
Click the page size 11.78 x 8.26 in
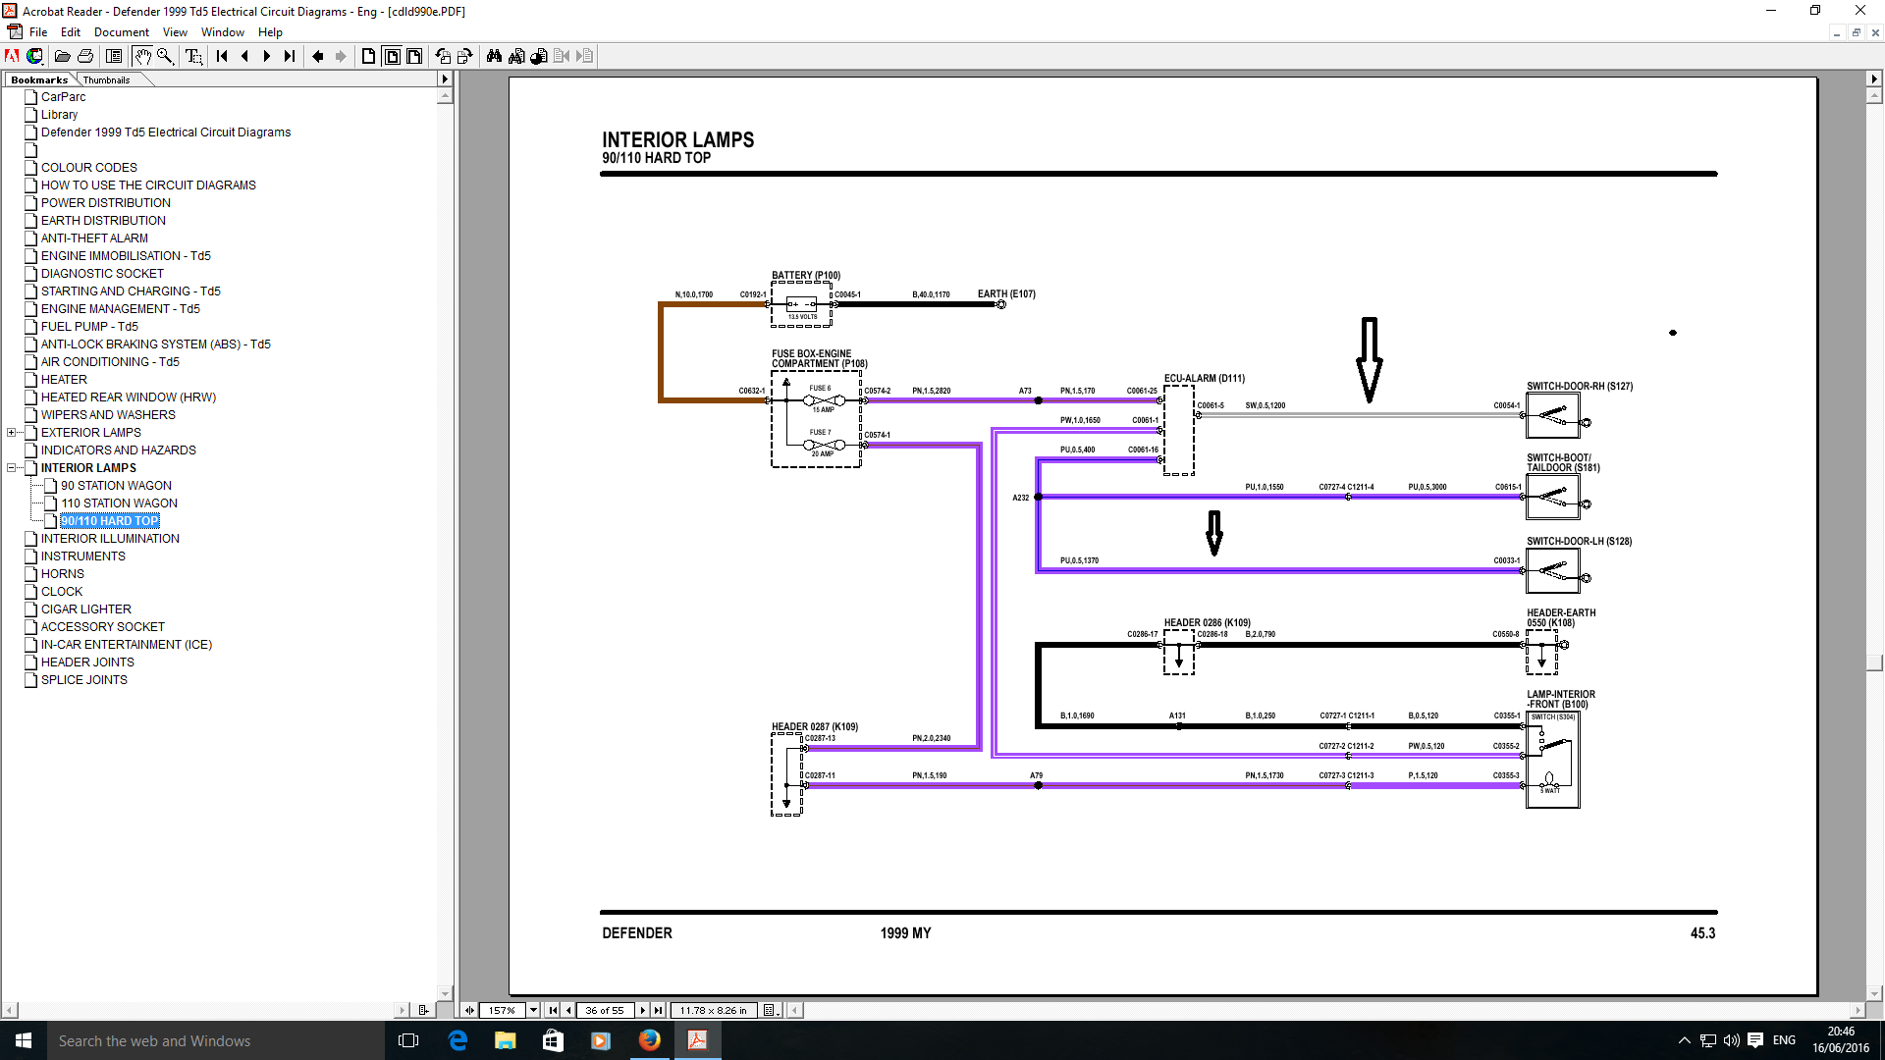click(713, 1010)
